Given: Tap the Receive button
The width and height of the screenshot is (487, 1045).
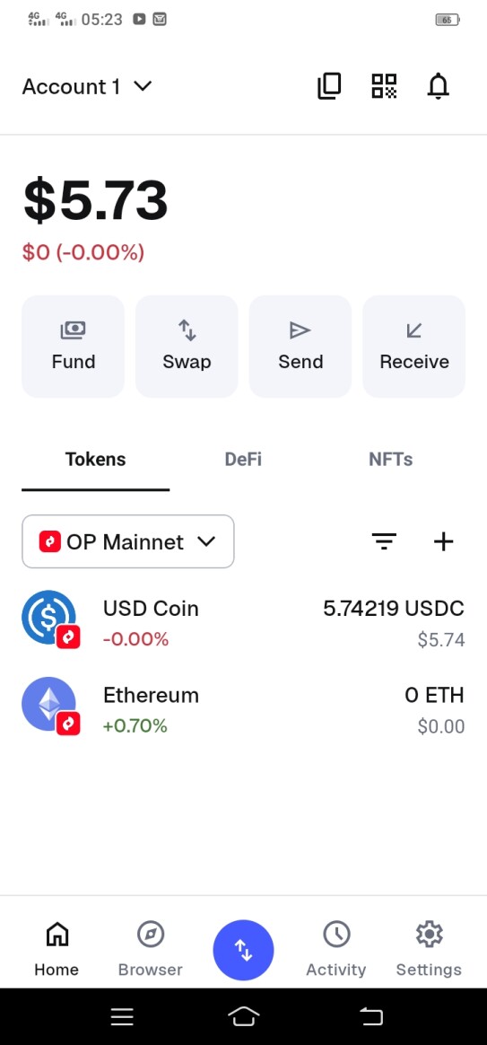Looking at the screenshot, I should point(413,347).
